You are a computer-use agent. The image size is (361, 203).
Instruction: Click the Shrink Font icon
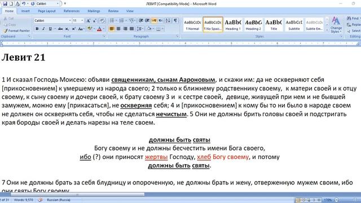point(94,21)
